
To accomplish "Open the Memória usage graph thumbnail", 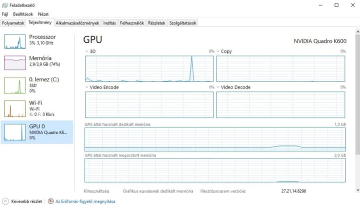I will (x=15, y=63).
